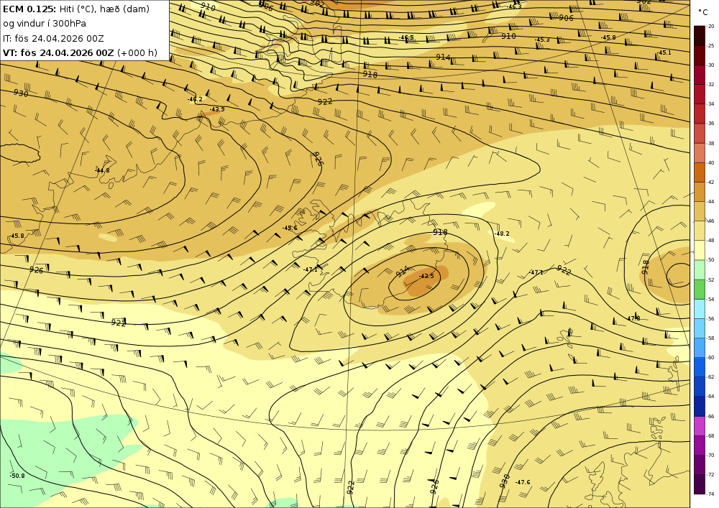Screen dimensions: 719x508
Task: Select the light green swatch between -50 and -52
Action: coord(700,269)
